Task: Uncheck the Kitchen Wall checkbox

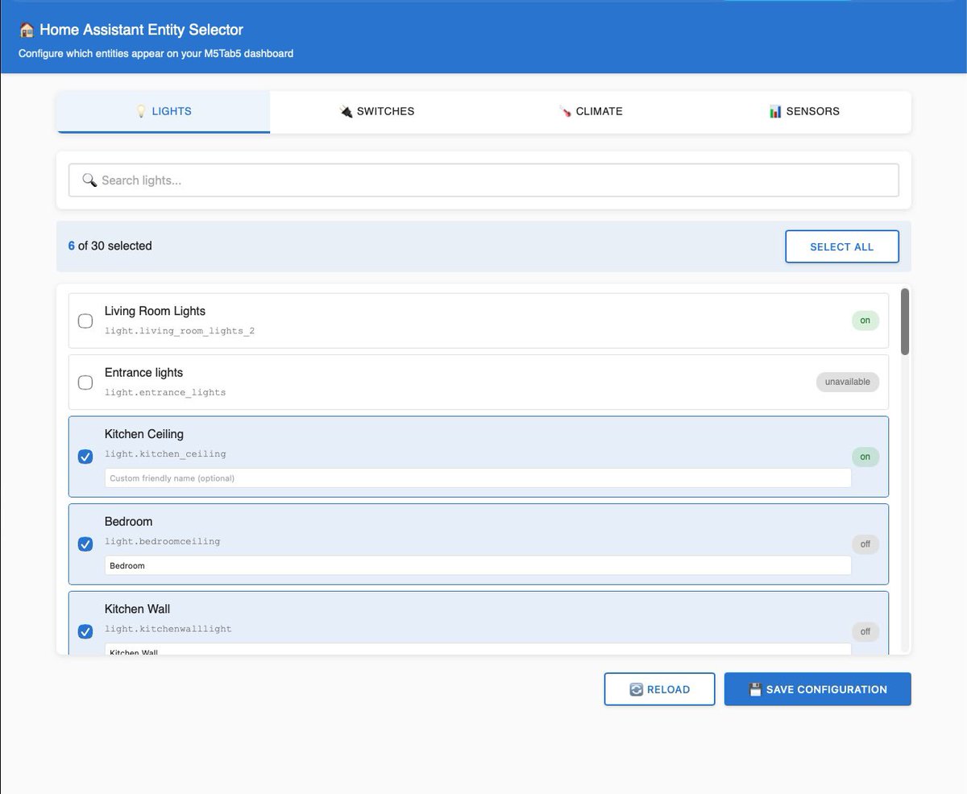Action: (85, 631)
